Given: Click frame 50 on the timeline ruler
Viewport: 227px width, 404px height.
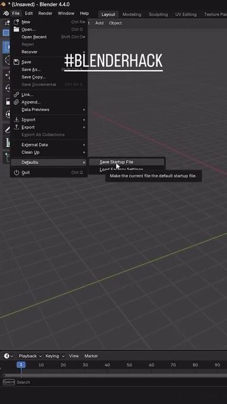Looking at the screenshot, I should (129, 365).
